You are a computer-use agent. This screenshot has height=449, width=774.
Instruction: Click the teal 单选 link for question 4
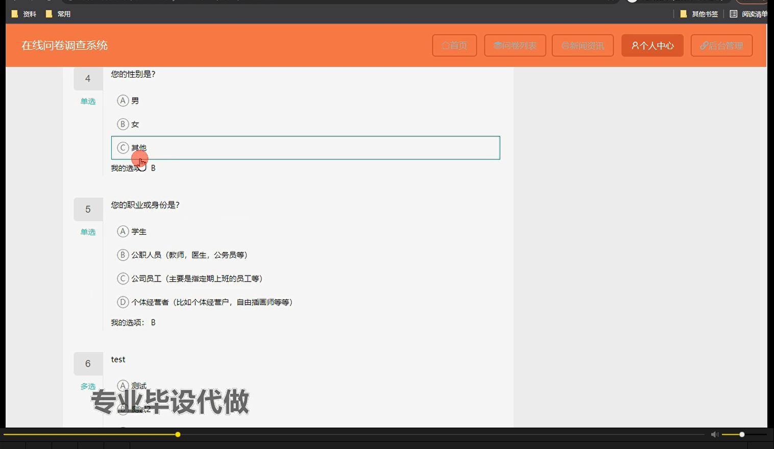click(x=88, y=101)
